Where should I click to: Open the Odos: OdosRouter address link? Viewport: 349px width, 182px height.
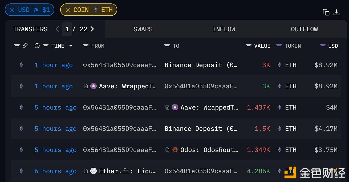coord(209,150)
